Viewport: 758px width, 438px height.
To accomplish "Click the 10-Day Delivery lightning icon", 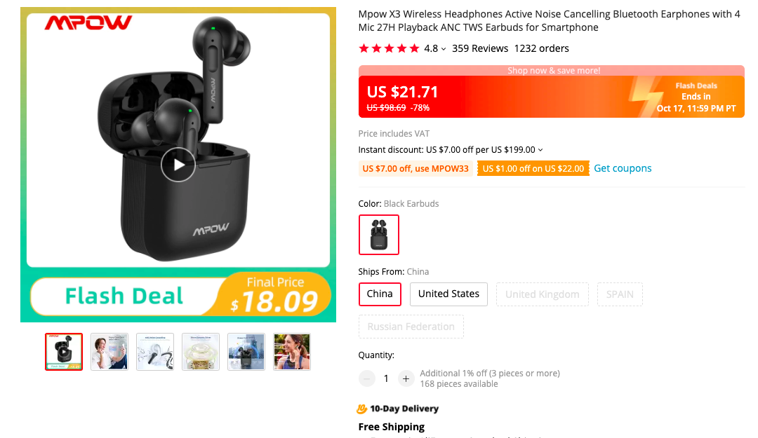I will click(363, 409).
